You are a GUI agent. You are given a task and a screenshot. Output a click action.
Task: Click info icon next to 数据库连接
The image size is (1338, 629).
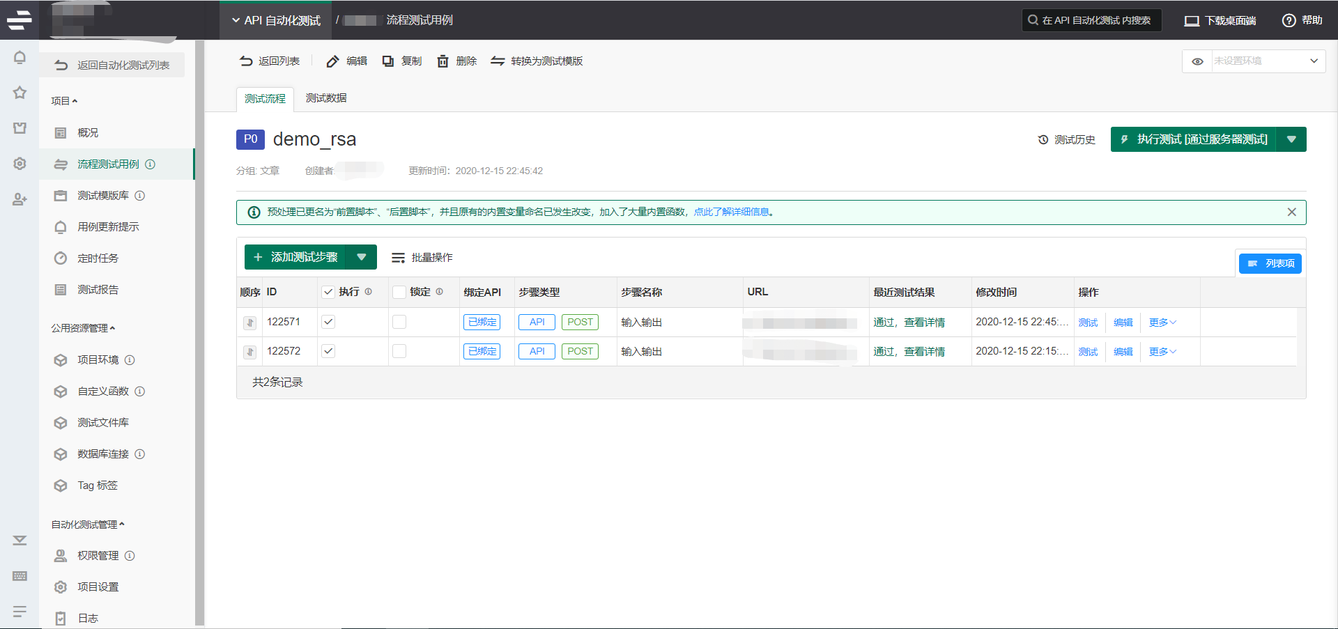pyautogui.click(x=139, y=454)
